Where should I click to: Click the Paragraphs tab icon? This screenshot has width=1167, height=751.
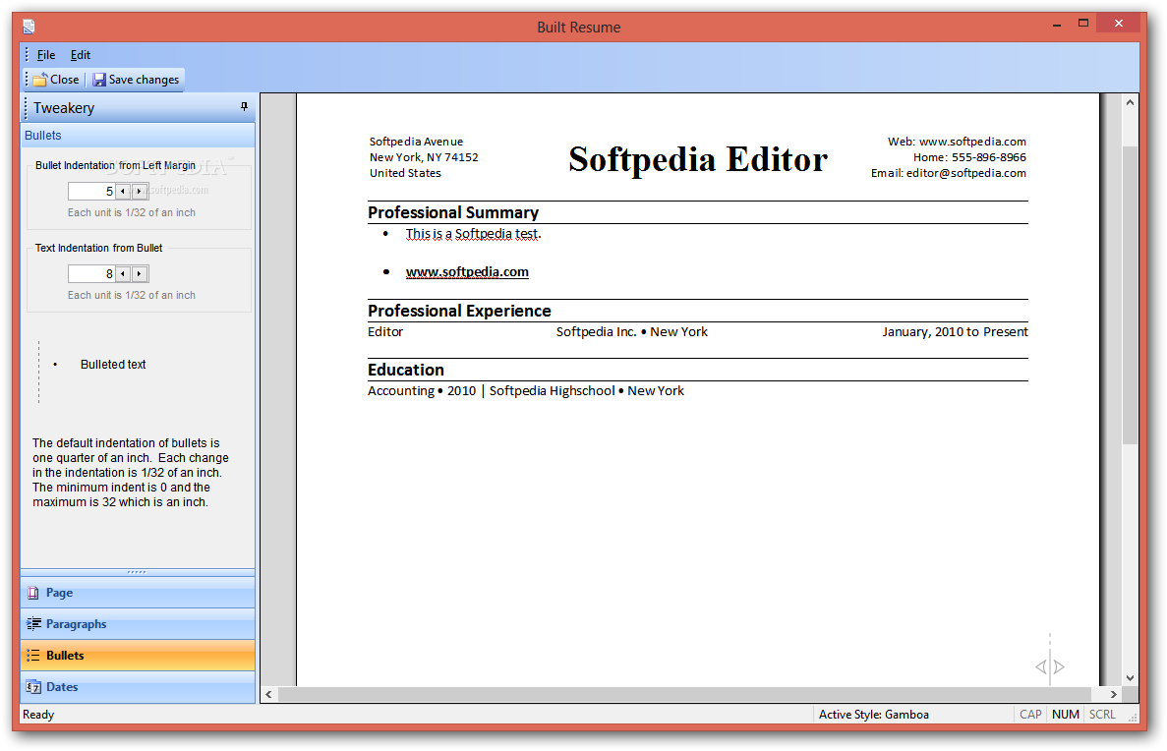[33, 624]
